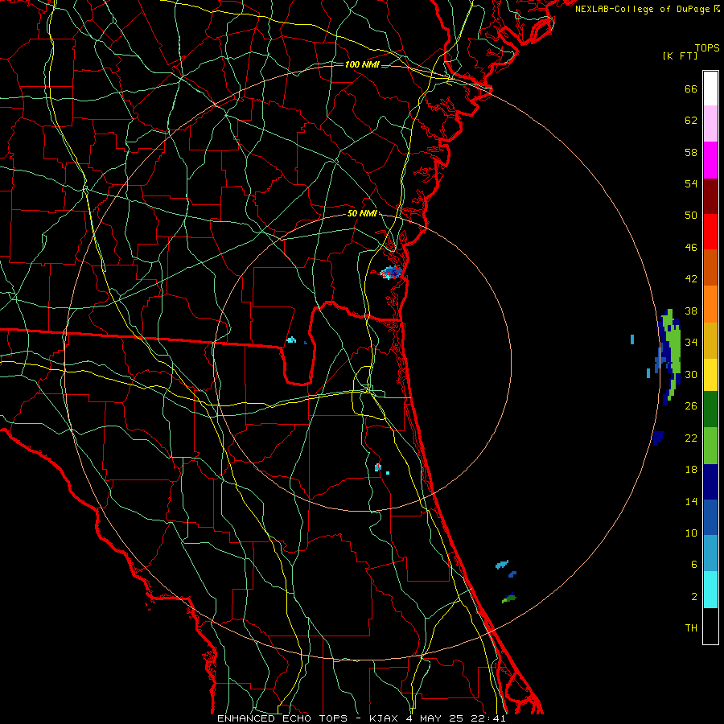Click the legend value '6'
The height and width of the screenshot is (724, 724).
[x=694, y=564]
